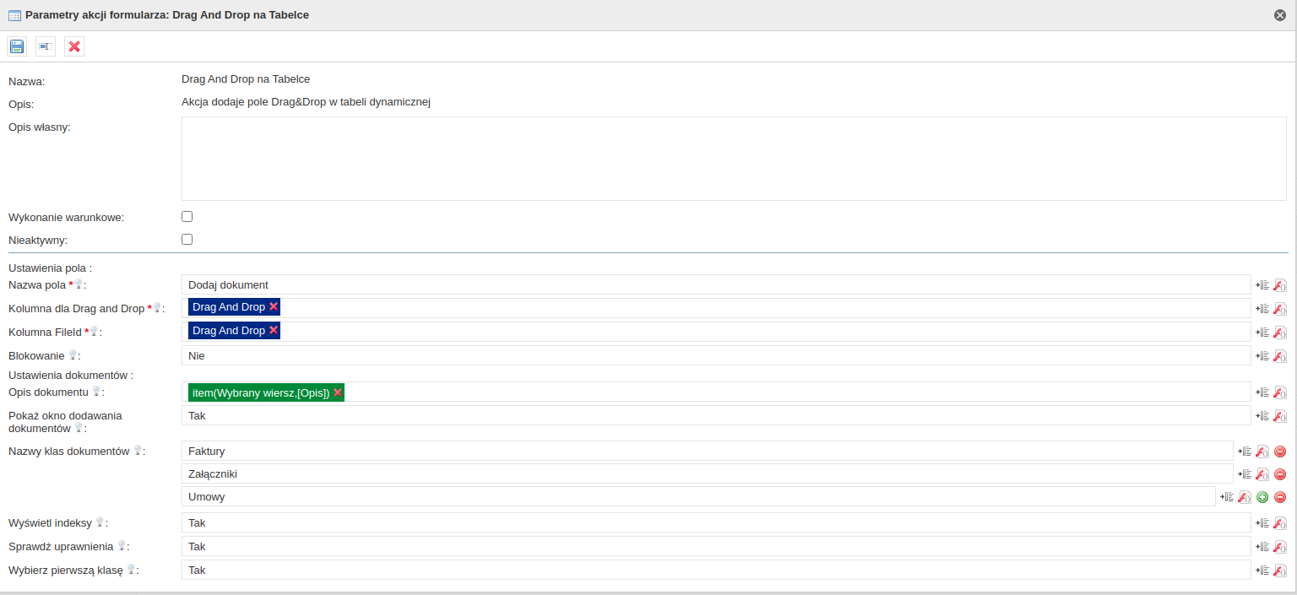Click the red X delete toolbar icon
1297x595 pixels.
[x=74, y=46]
